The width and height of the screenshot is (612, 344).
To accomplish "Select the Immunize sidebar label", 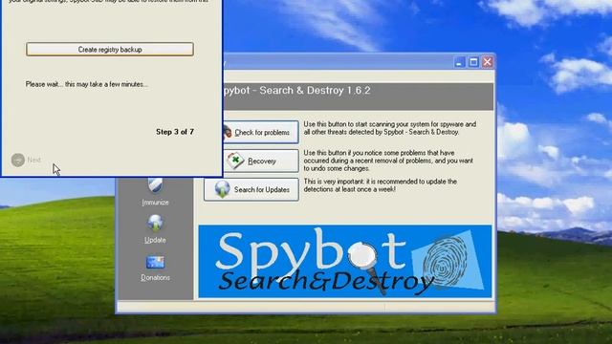I will (x=155, y=202).
